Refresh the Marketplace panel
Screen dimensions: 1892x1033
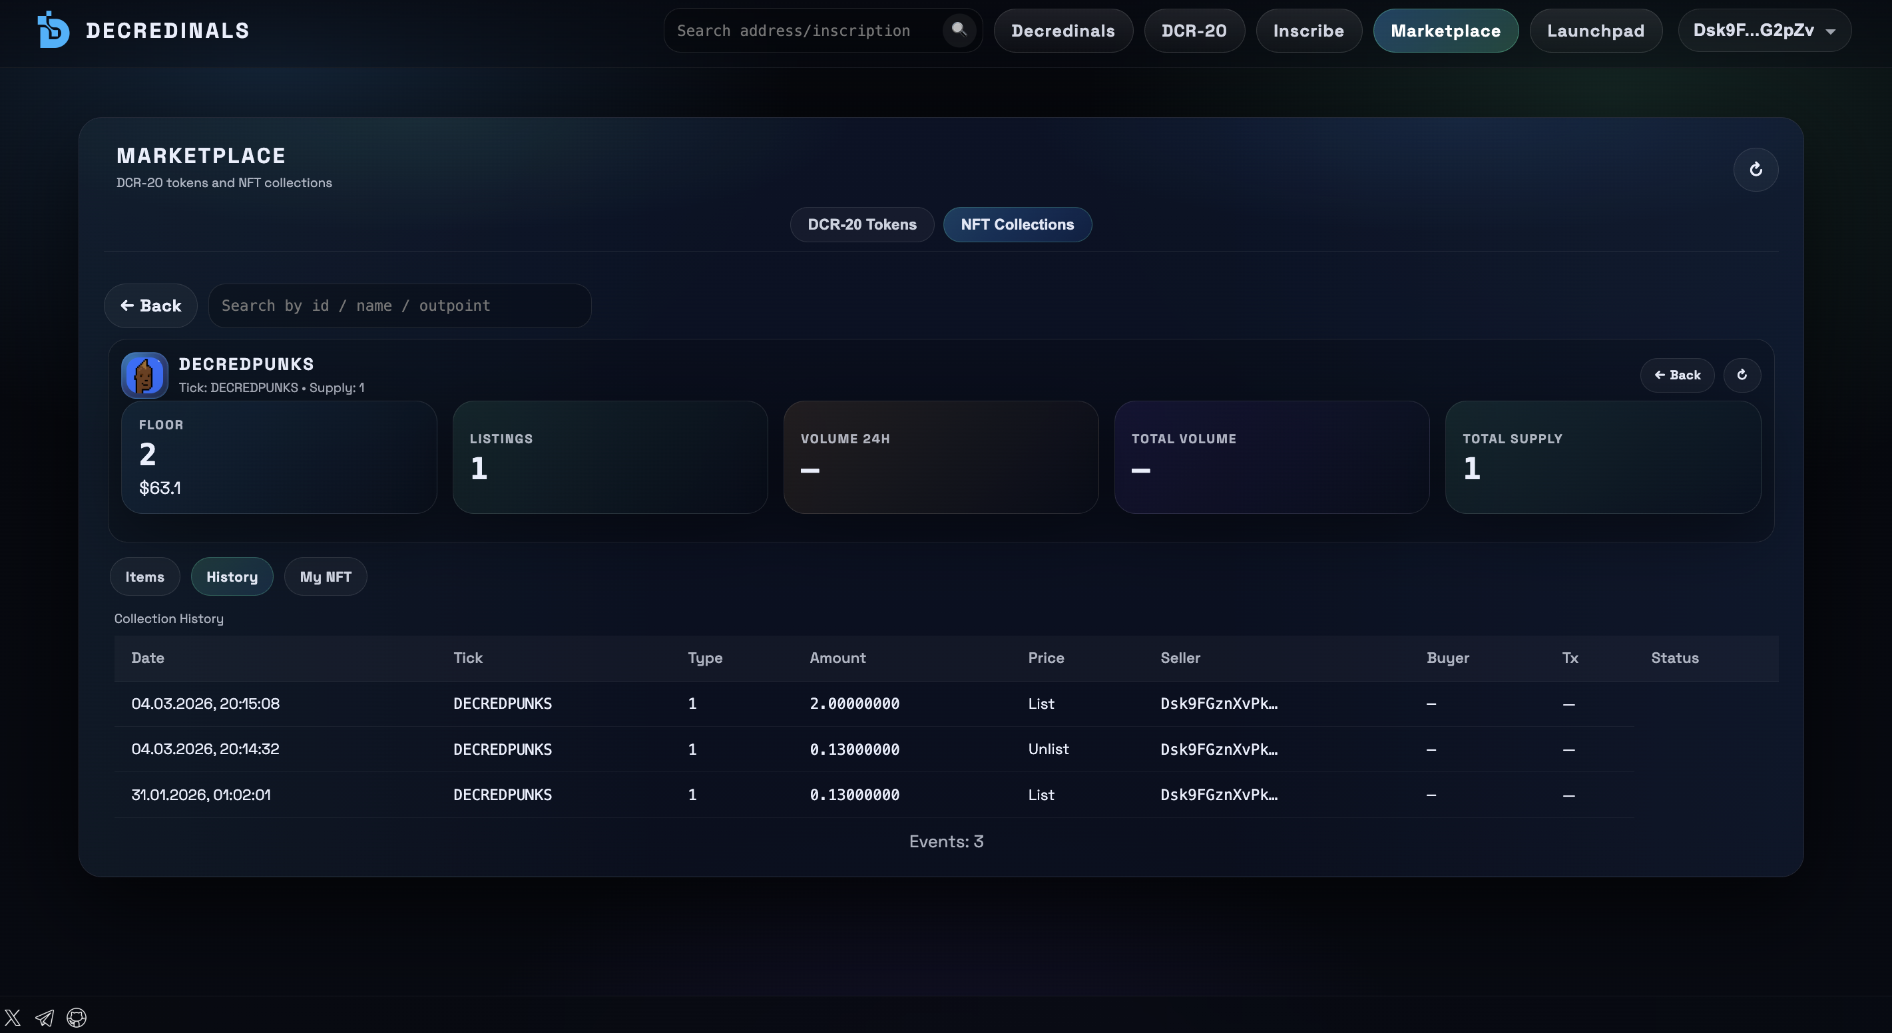coord(1756,170)
